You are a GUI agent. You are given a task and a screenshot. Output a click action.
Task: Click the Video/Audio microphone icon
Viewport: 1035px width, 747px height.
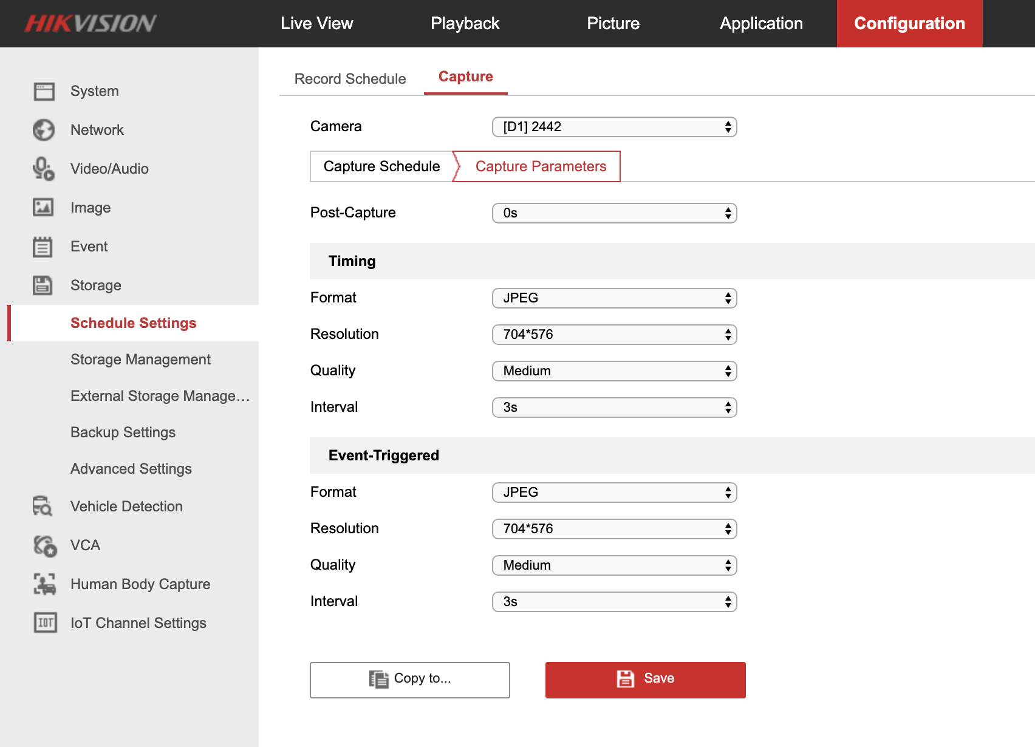(x=44, y=169)
